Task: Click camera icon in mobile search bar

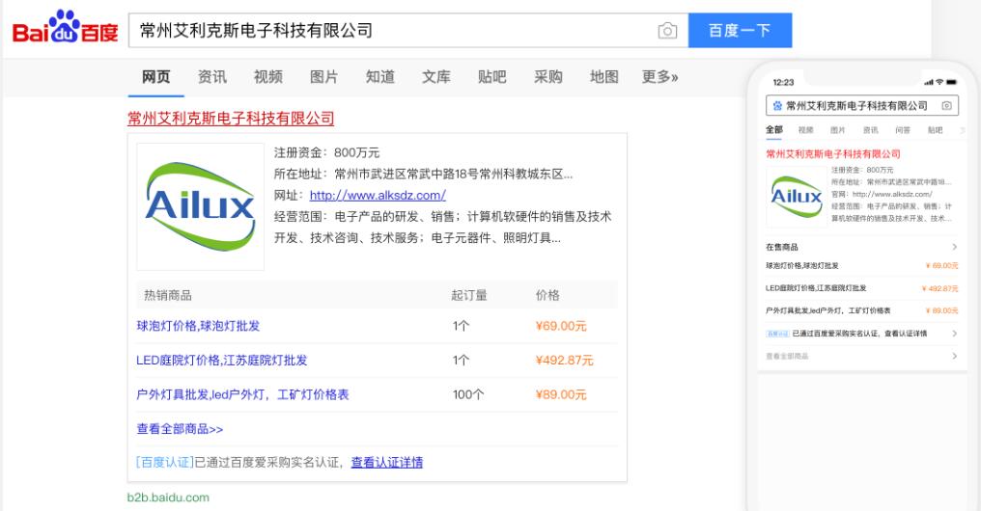Action: point(946,105)
